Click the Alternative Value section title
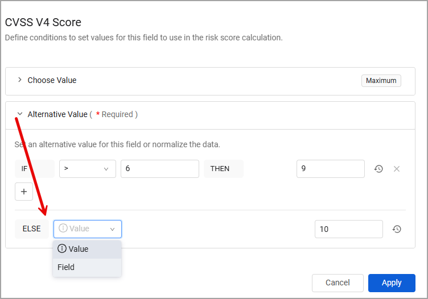428x299 pixels. [x=57, y=114]
